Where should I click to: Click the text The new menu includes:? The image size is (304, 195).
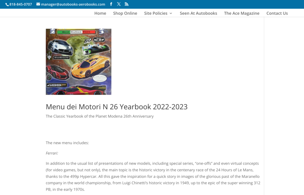tap(67, 143)
